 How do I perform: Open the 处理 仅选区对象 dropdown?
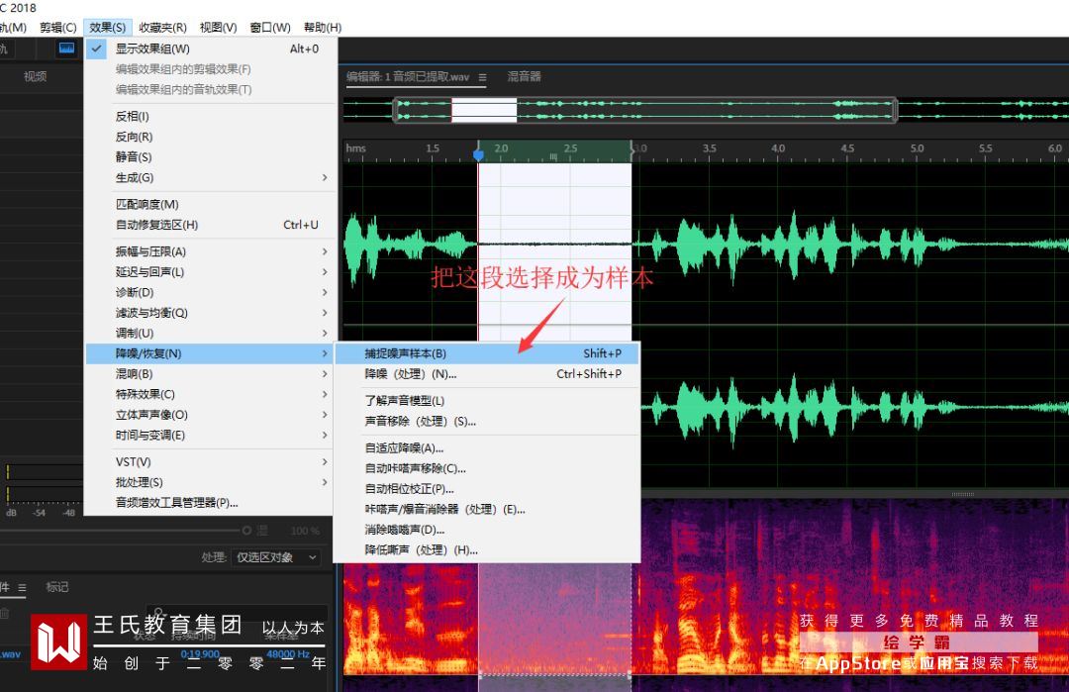[x=276, y=557]
